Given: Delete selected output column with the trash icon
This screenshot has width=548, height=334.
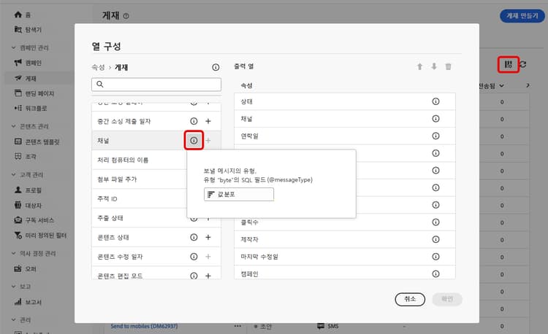Looking at the screenshot, I should pyautogui.click(x=448, y=66).
